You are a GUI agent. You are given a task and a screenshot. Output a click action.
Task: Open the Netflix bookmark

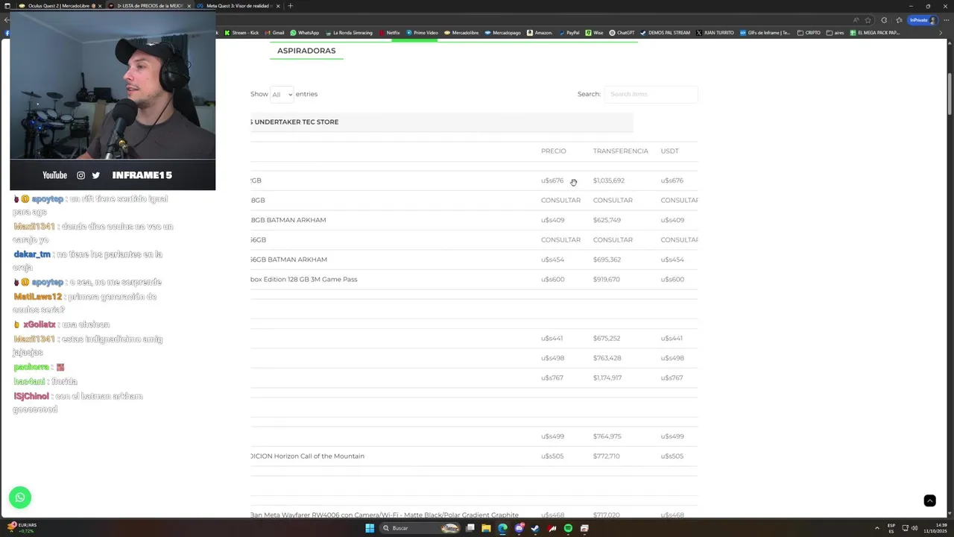(390, 33)
